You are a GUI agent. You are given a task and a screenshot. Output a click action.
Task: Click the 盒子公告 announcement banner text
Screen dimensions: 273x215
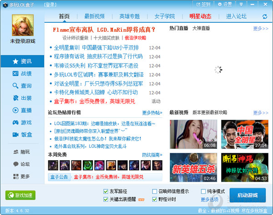(x=108, y=177)
